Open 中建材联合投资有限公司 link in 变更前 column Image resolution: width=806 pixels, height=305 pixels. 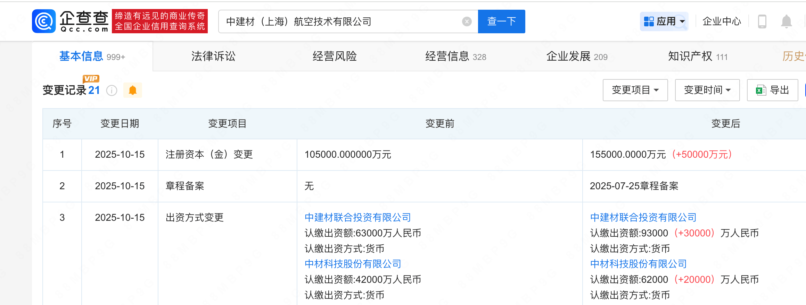(358, 217)
